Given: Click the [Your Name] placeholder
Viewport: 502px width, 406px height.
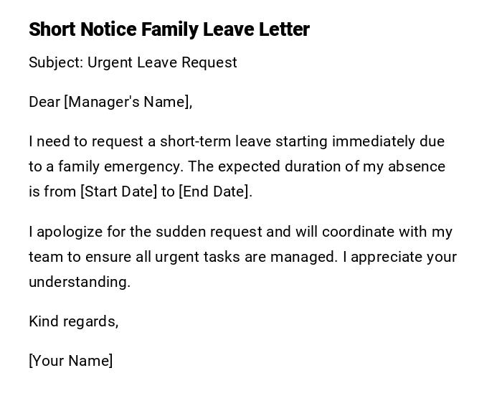Looking at the screenshot, I should [70, 361].
